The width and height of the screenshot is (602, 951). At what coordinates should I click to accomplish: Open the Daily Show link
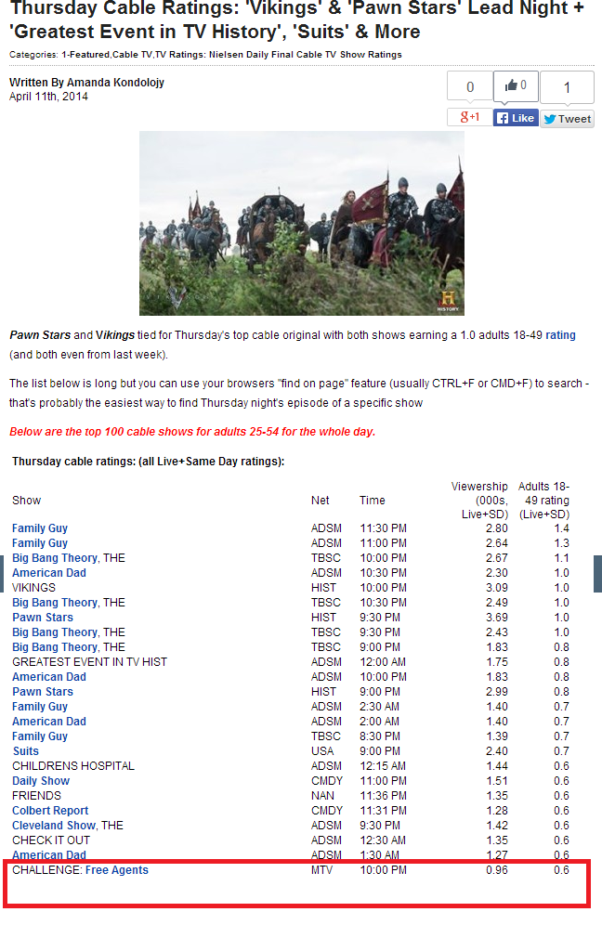point(41,780)
